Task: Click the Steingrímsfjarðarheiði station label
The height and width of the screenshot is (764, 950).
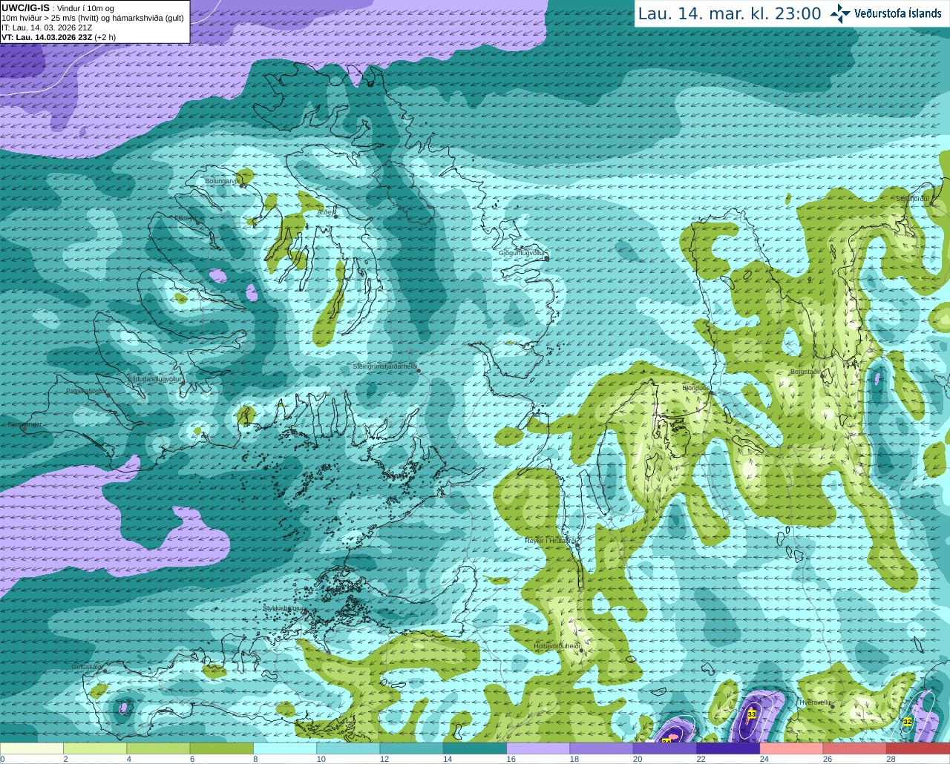Action: pyautogui.click(x=384, y=366)
